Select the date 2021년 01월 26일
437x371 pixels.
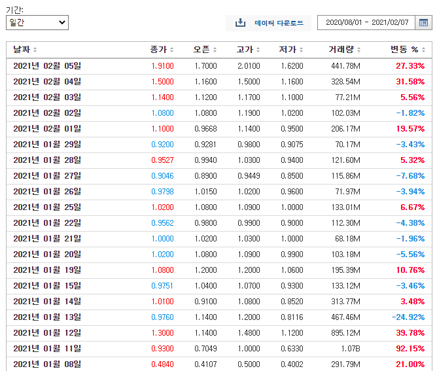pyautogui.click(x=47, y=192)
